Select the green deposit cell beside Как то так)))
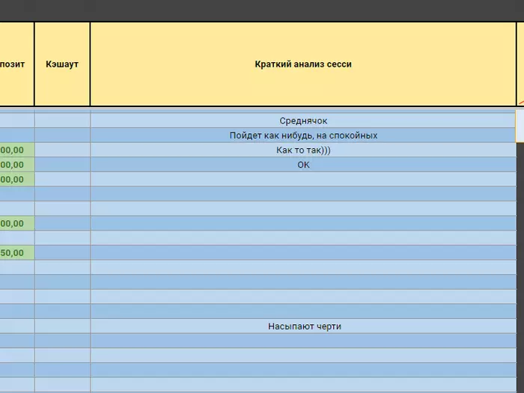Image resolution: width=524 pixels, height=393 pixels. pos(16,150)
